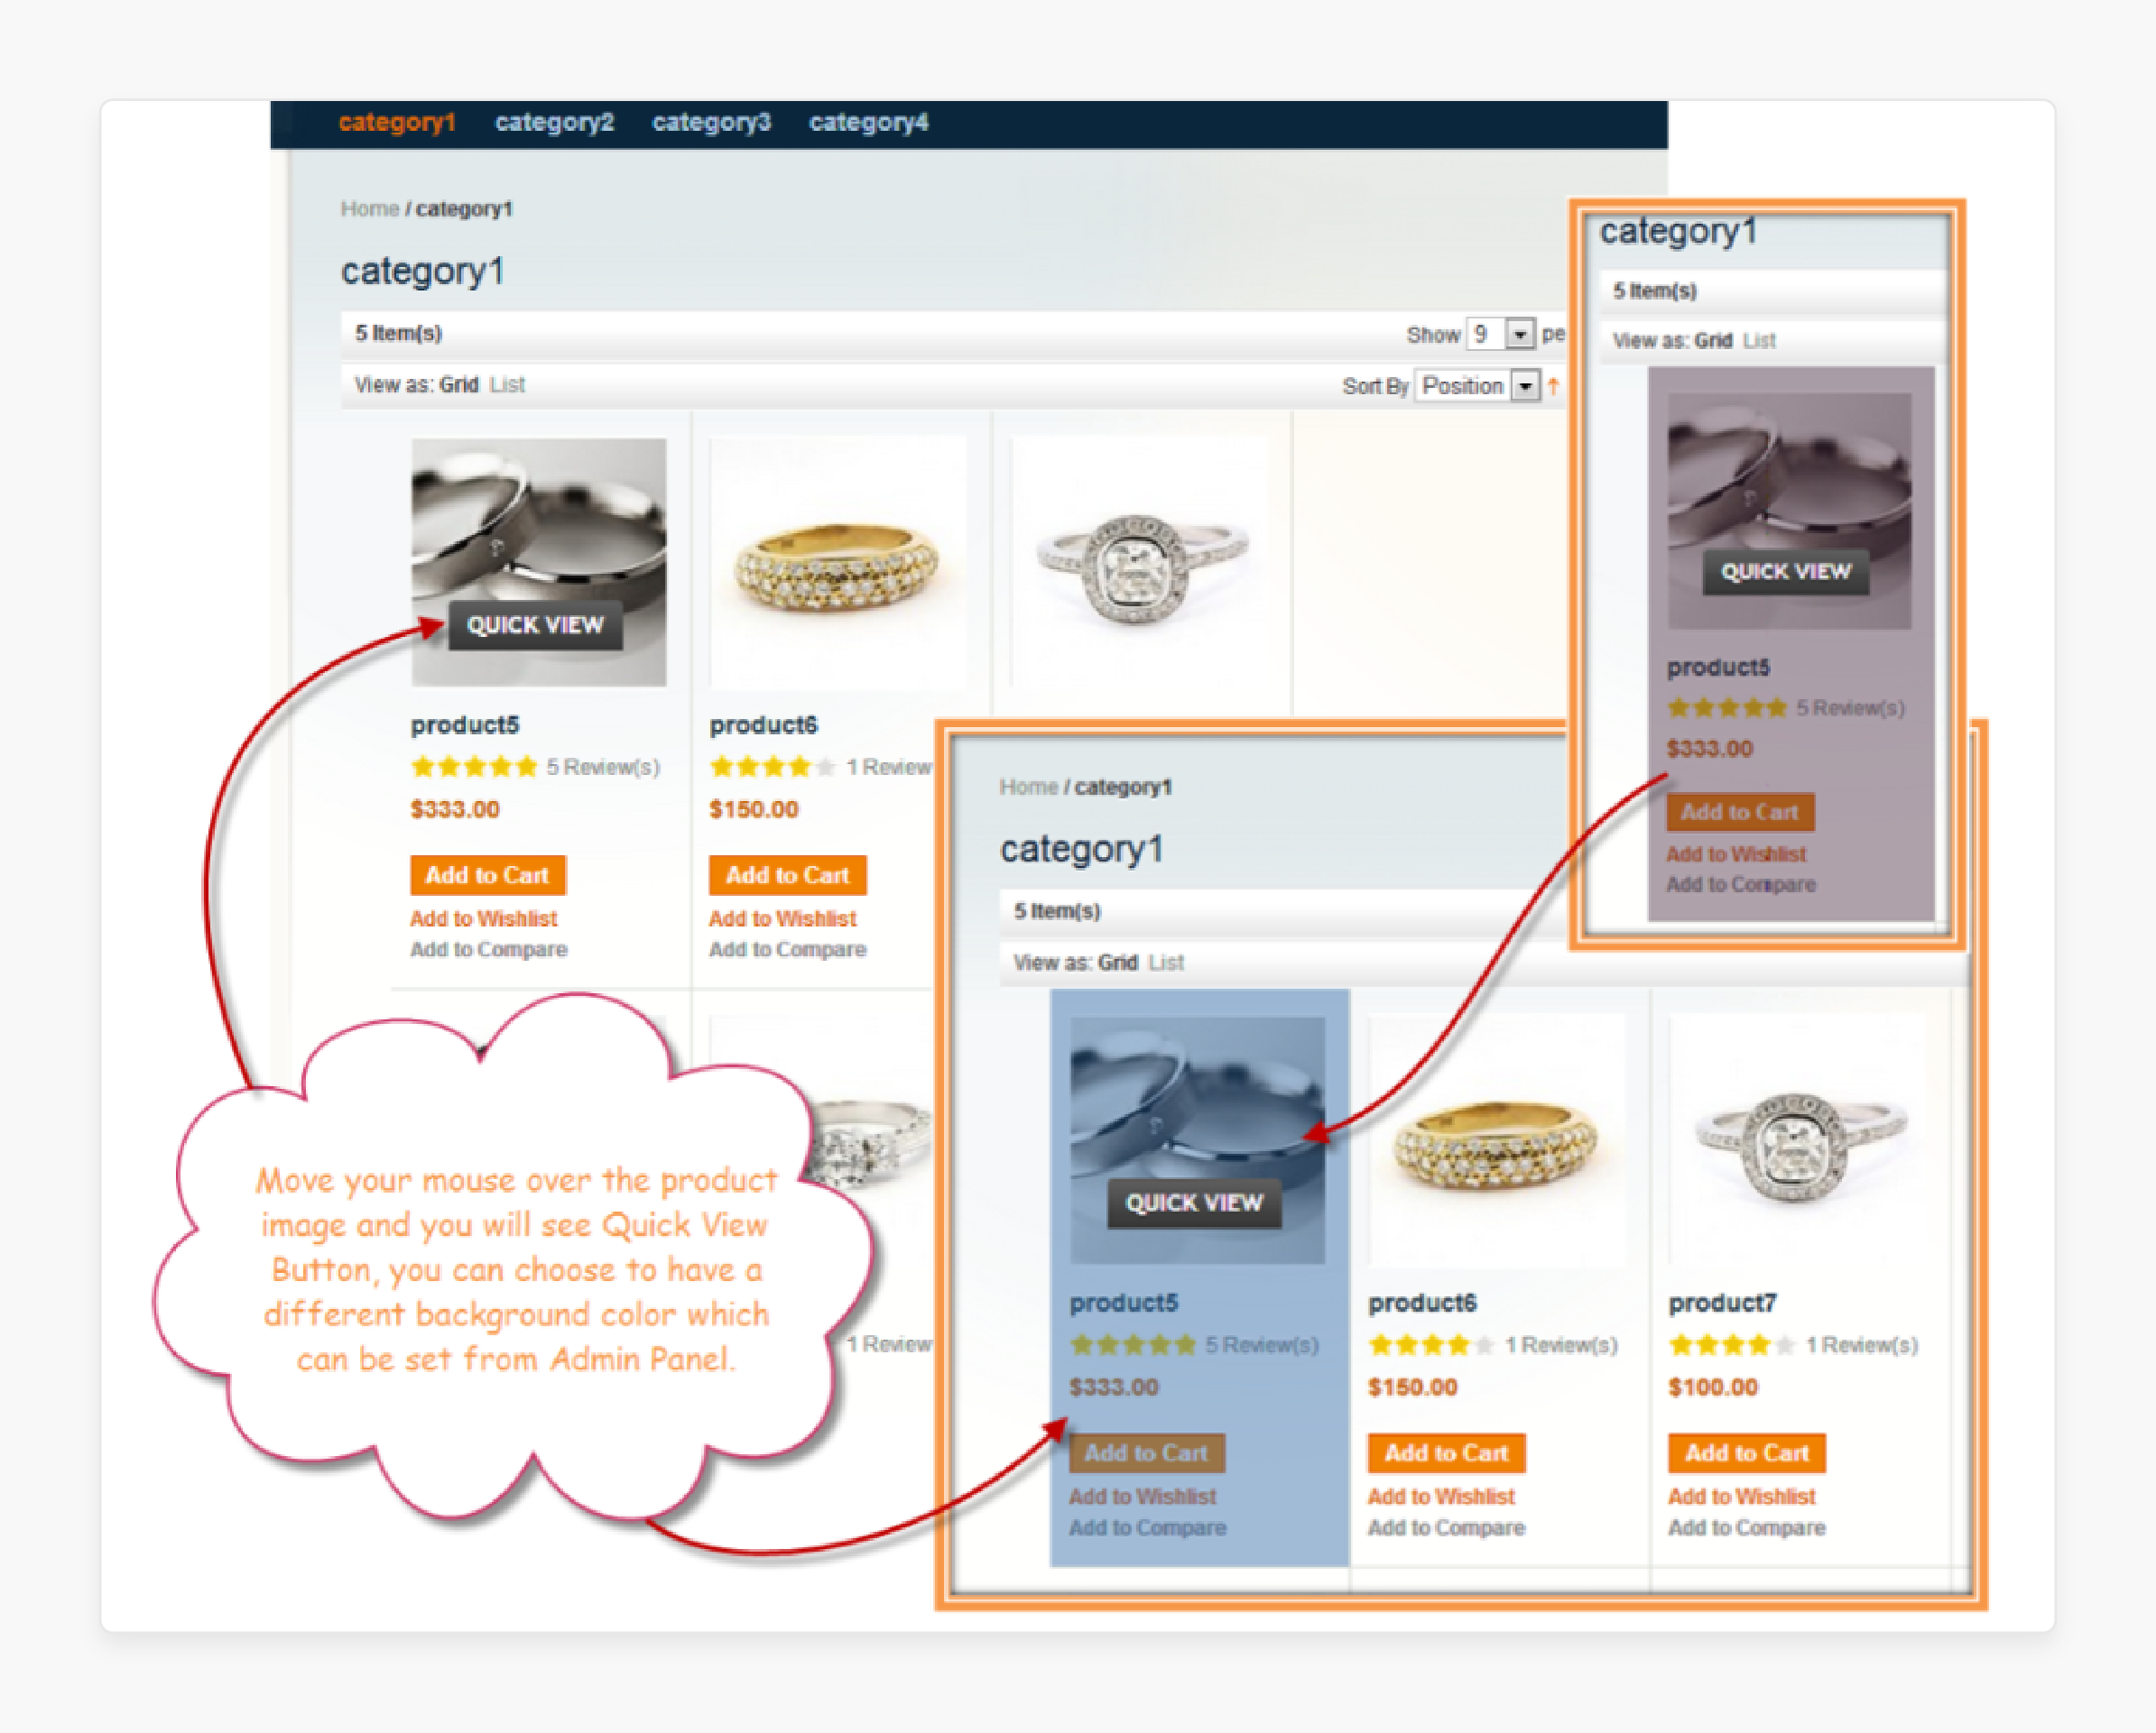The height and width of the screenshot is (1733, 2156).
Task: Open the Sort By Position dropdown
Action: pyautogui.click(x=1524, y=383)
